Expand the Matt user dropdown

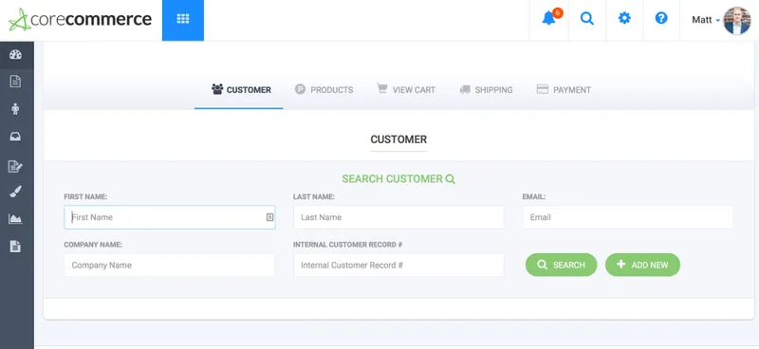click(706, 20)
